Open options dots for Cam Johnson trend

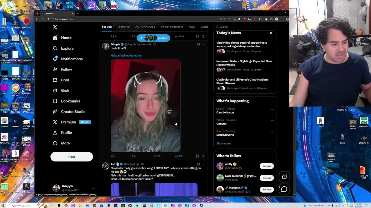click(x=272, y=109)
